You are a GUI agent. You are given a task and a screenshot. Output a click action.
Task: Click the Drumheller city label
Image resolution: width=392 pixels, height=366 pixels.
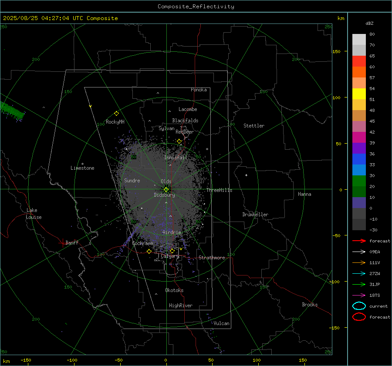coord(255,215)
